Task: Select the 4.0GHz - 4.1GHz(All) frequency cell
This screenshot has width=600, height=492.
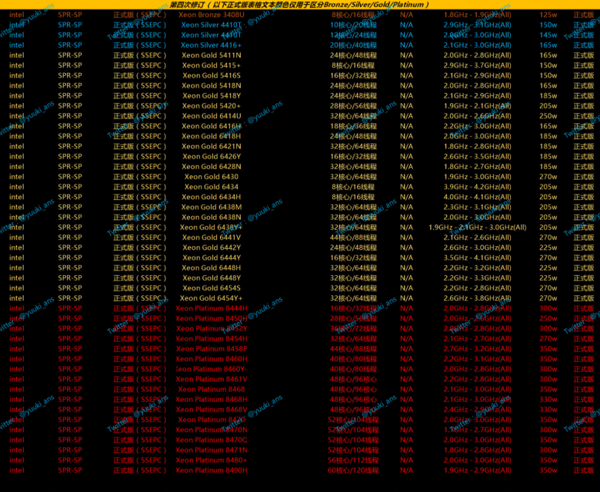Action: (x=477, y=197)
